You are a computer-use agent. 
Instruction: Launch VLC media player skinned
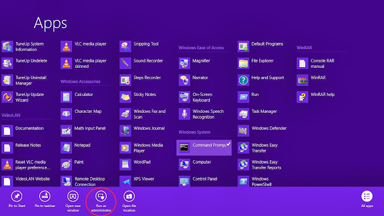click(84, 63)
